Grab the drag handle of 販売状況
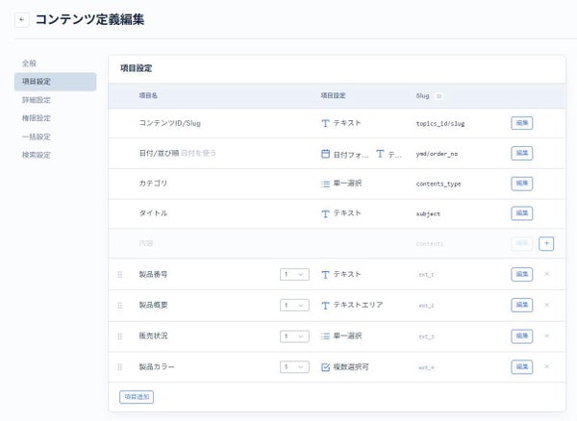 [120, 336]
